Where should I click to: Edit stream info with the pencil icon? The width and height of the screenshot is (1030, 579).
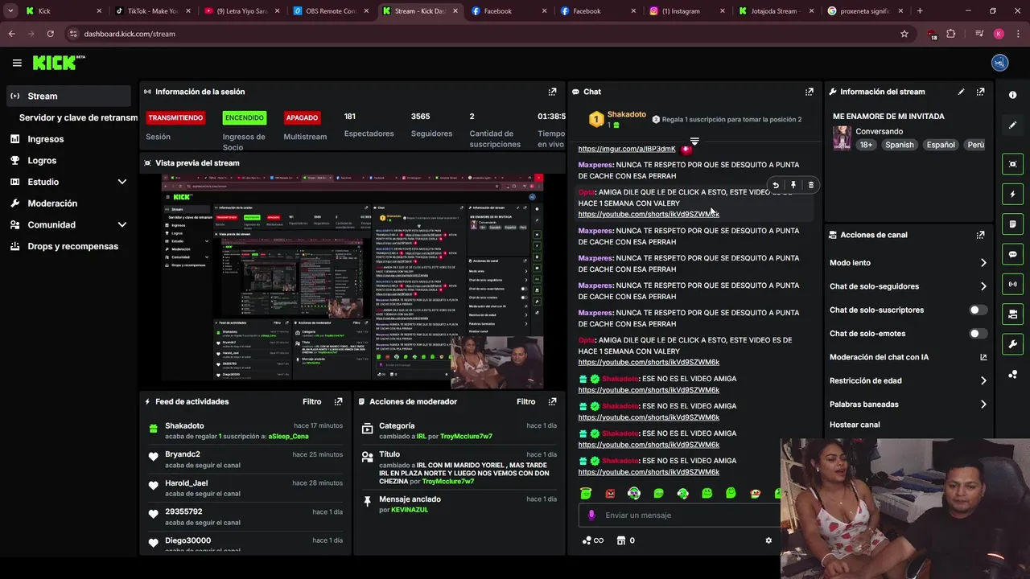pos(961,92)
